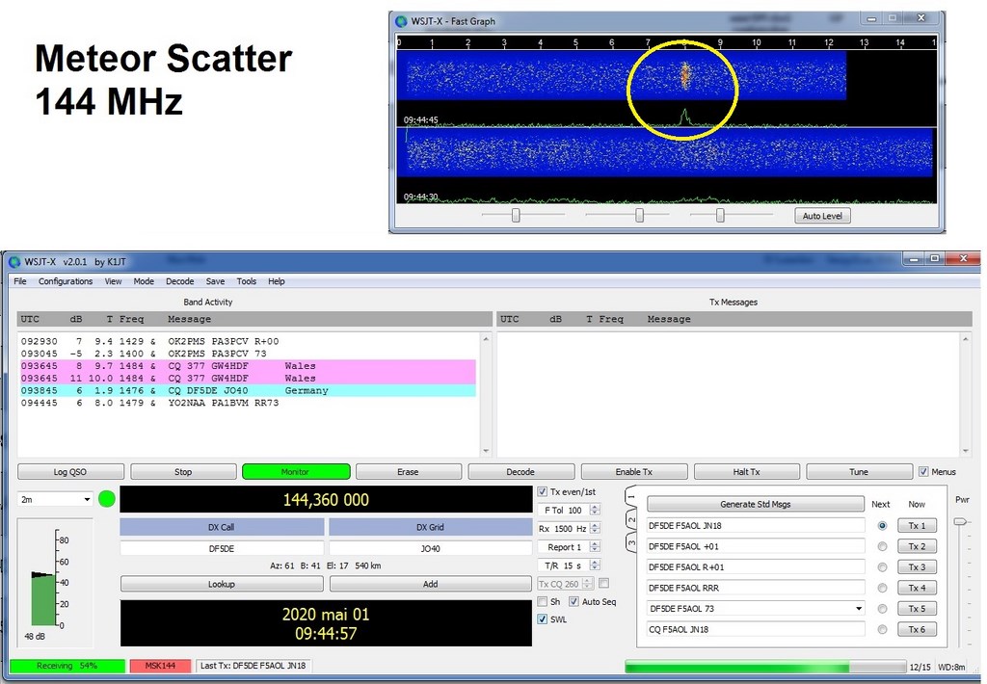Screen dimensions: 987x684
Task: Click the 144,360 000 frequency display
Action: [326, 500]
